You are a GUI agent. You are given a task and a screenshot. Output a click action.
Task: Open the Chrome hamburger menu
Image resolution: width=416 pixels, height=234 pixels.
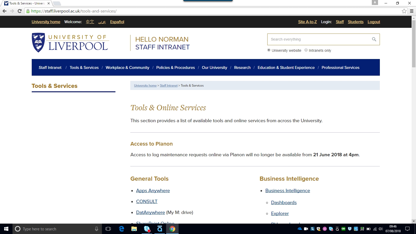[412, 11]
